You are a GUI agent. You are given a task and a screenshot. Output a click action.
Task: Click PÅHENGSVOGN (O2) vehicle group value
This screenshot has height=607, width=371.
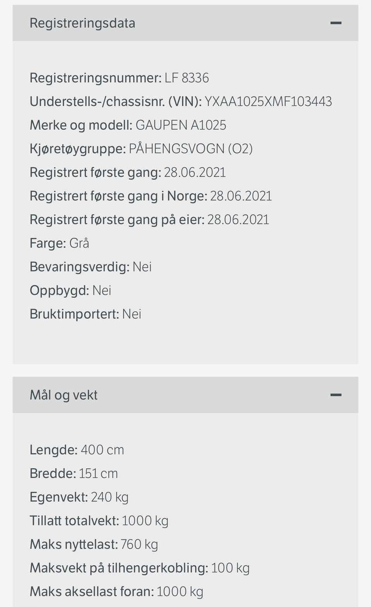[191, 149]
